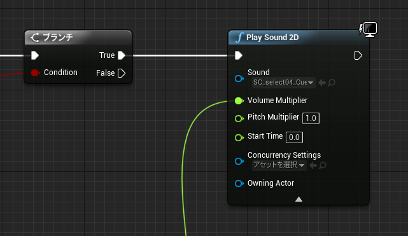Click the red Condition boolean pin
Screen dimensions: 408x236
pos(35,73)
